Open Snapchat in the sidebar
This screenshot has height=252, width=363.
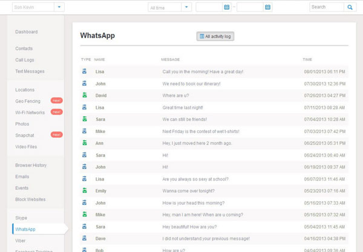(x=25, y=135)
